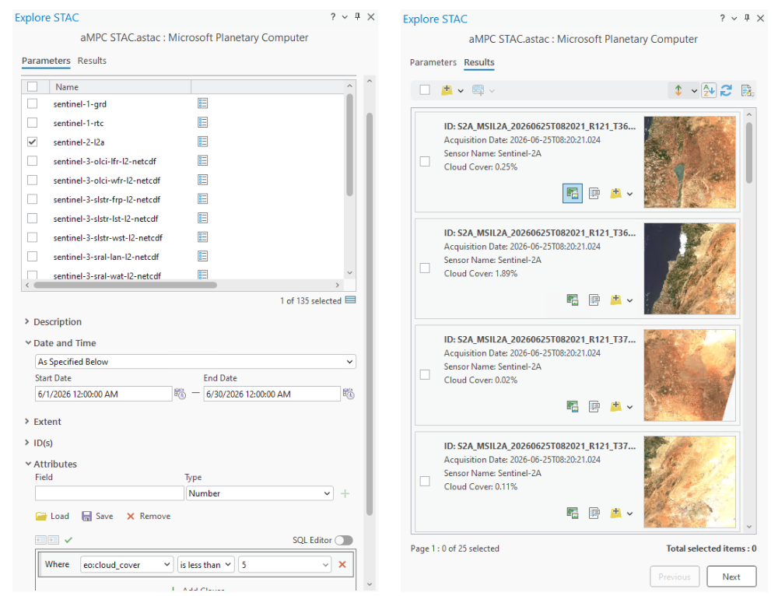Click the collection list horizontal scrollbar
Screen dimensions: 778x596
point(125,285)
